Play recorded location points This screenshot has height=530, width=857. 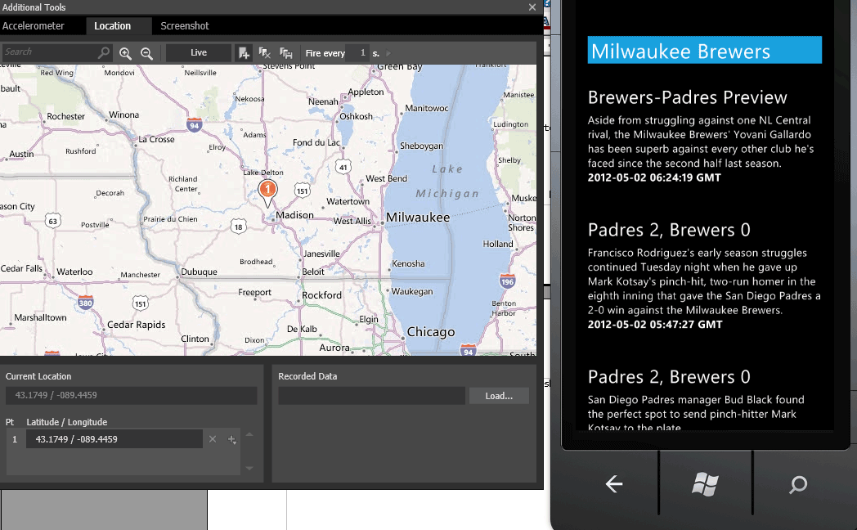pyautogui.click(x=388, y=53)
